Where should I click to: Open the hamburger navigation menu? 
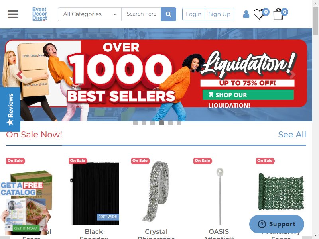click(x=13, y=14)
